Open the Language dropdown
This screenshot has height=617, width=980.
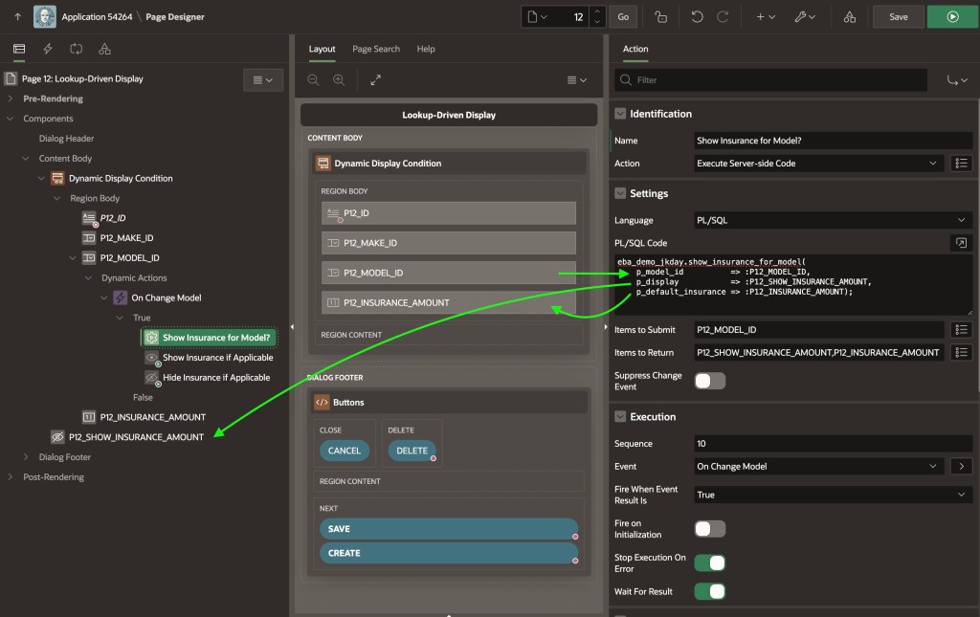(833, 220)
